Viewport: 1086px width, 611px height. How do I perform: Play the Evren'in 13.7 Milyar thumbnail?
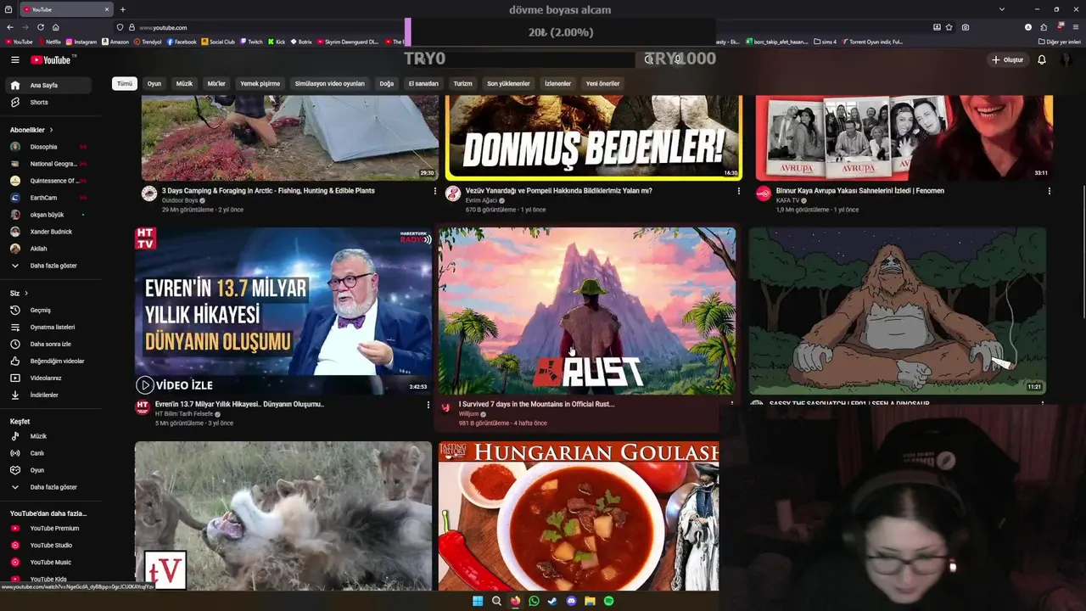(x=283, y=311)
